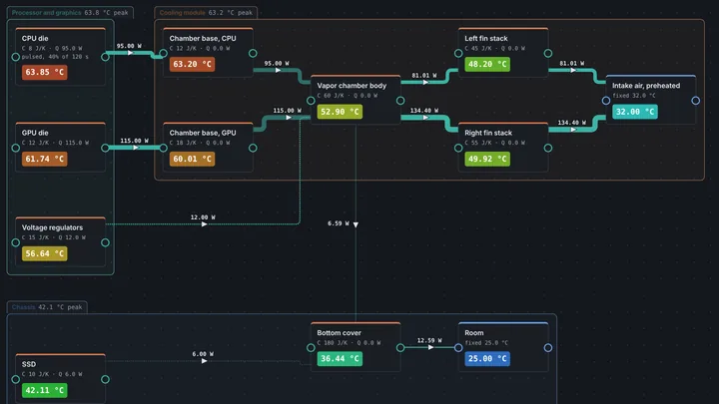Viewport: 719px width, 404px height.
Task: Click "fixed 32.0 °C" text on Intake air
Action: click(634, 96)
